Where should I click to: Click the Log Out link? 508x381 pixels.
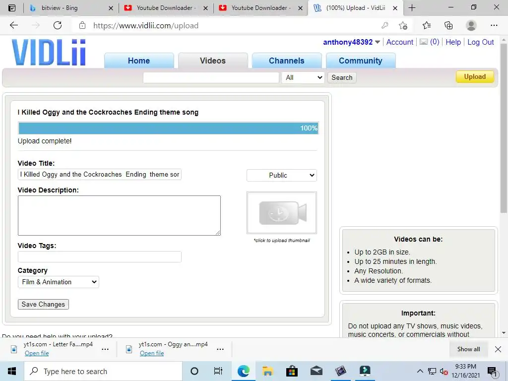(x=480, y=42)
